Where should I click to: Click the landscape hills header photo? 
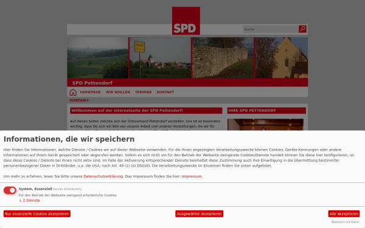coord(98,58)
